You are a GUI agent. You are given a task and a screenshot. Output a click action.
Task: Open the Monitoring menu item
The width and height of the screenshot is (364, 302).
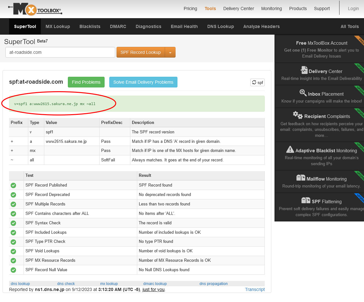point(271,8)
